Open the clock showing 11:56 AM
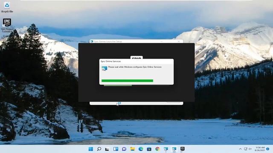 (x=260, y=149)
